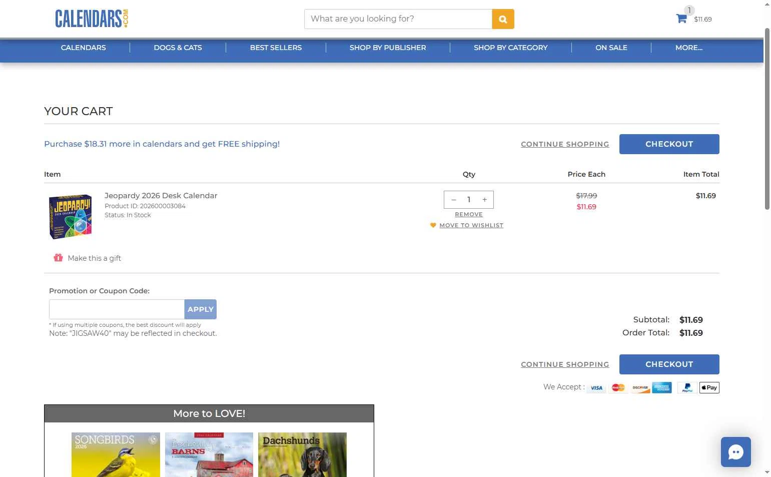This screenshot has width=771, height=477.
Task: Remove the Jeopardy calendar from cart
Action: (469, 214)
